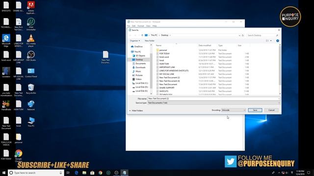Image resolution: width=314 pixels, height=176 pixels.
Task: Open the change view options dropdown arrow
Action: [x=271, y=41]
